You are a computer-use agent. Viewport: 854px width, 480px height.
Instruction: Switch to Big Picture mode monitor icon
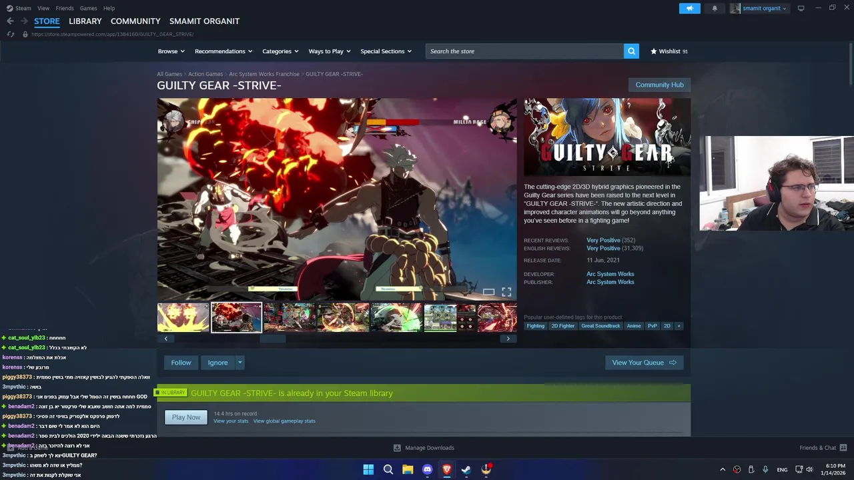click(801, 8)
